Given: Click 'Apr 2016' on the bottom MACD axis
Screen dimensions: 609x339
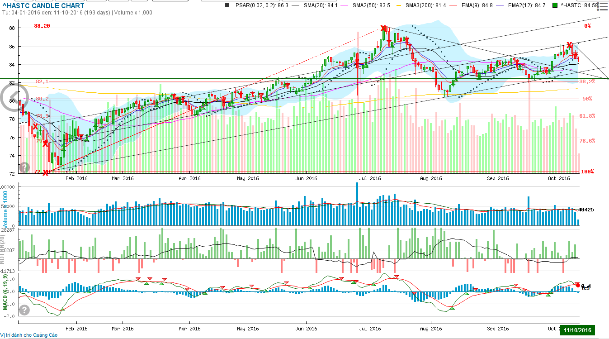Looking at the screenshot, I should click(189, 329).
